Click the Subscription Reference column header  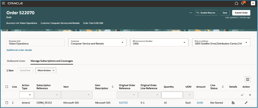(43, 87)
